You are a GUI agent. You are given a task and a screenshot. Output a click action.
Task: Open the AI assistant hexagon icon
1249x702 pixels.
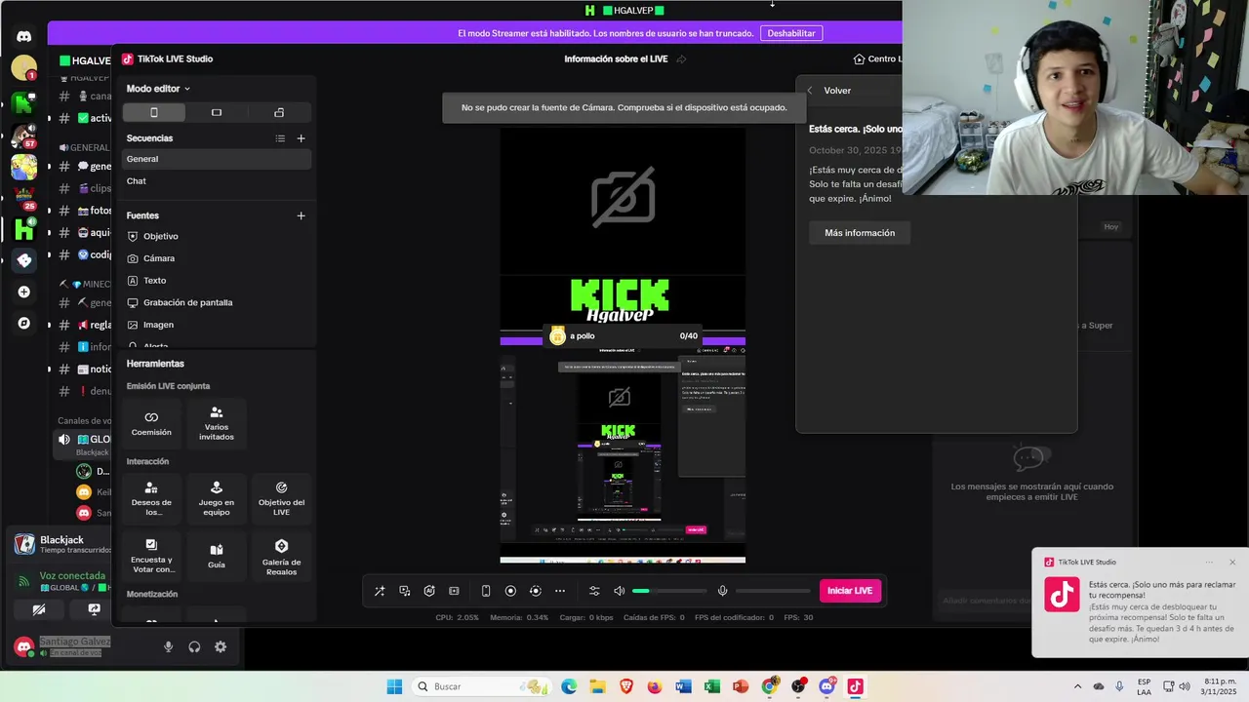[429, 591]
